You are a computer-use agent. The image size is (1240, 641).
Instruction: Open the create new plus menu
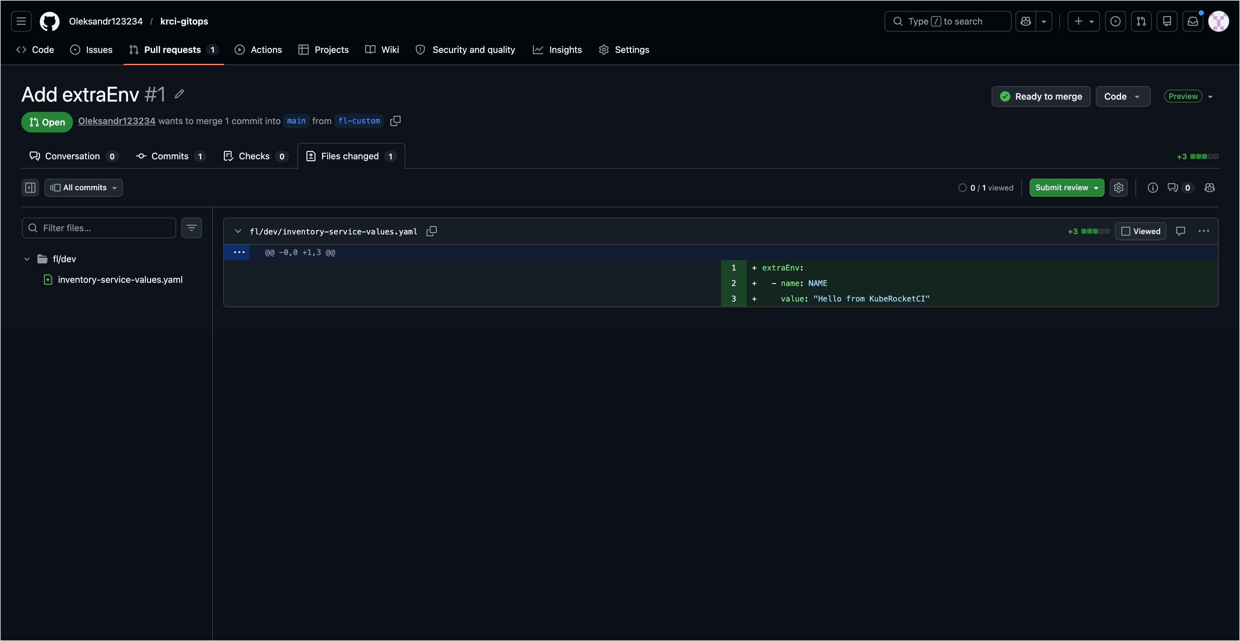click(x=1084, y=21)
